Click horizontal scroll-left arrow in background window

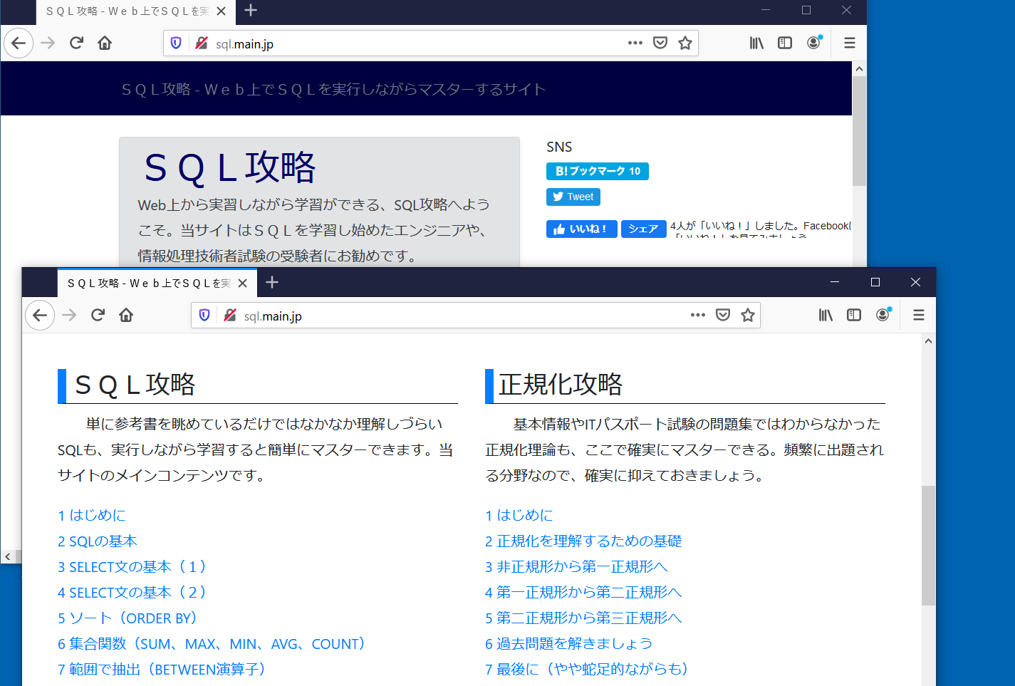pyautogui.click(x=8, y=556)
